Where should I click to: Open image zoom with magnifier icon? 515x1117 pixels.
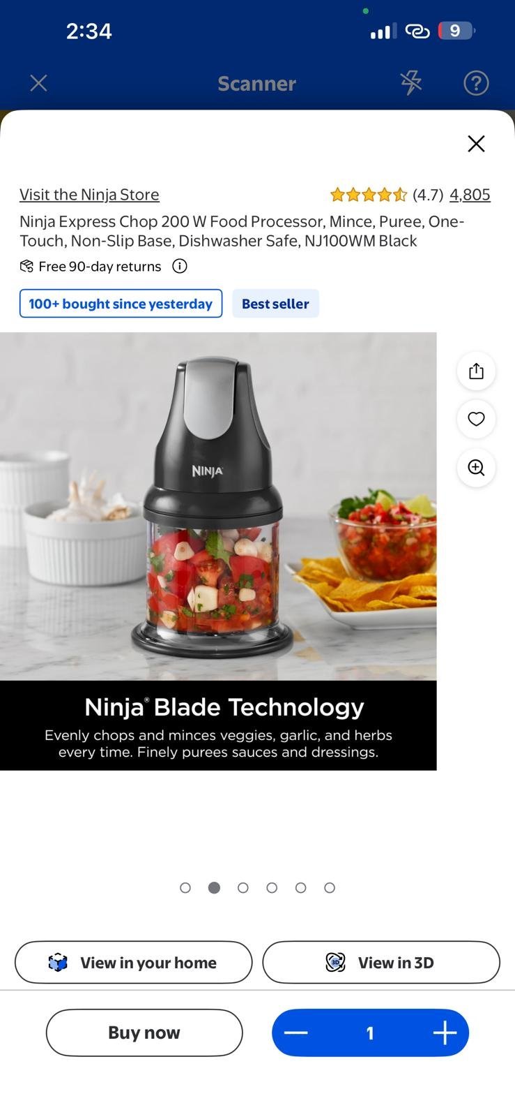point(476,468)
